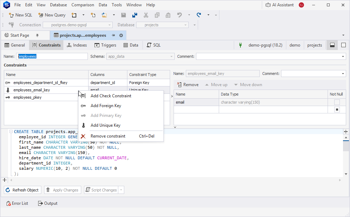Viewport: 350px width, 217px height.
Task: Open the table Comment dropdown
Action: coord(343,56)
